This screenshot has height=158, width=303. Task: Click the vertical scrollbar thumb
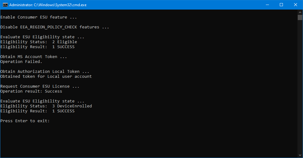point(300,17)
